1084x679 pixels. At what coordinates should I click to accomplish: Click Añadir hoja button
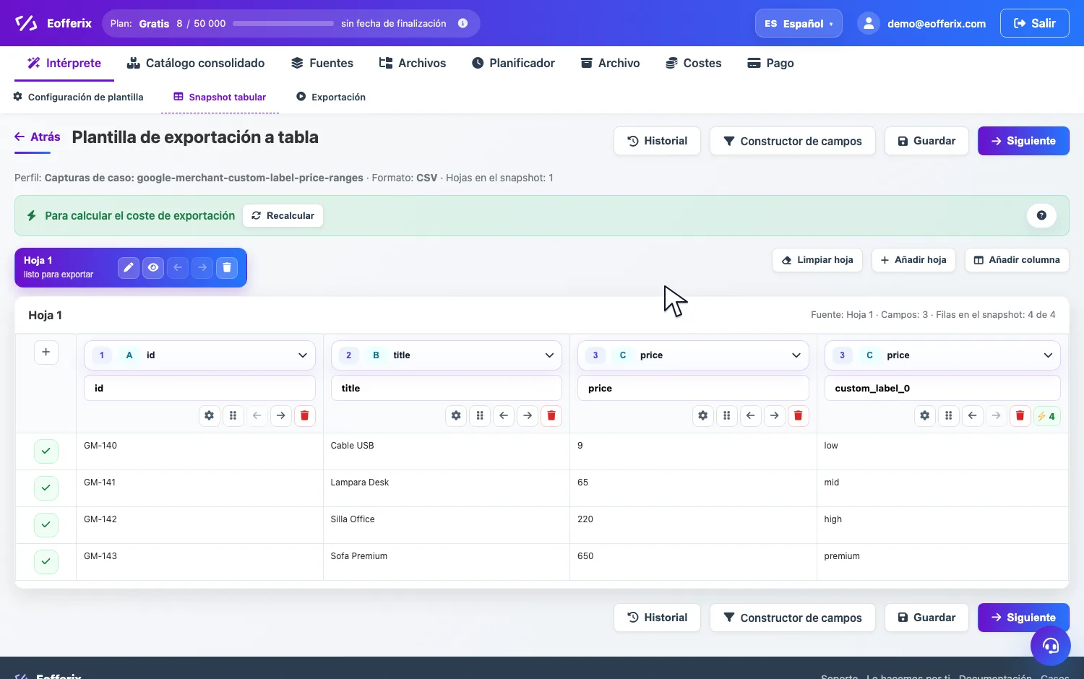pos(913,260)
